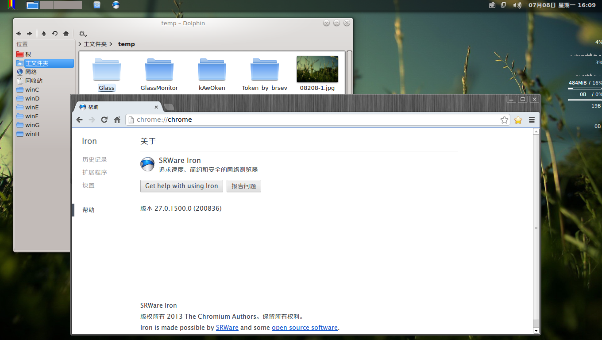The height and width of the screenshot is (340, 602).
Task: Click keep-below button in Dolphin title bar
Action: pyautogui.click(x=326, y=23)
